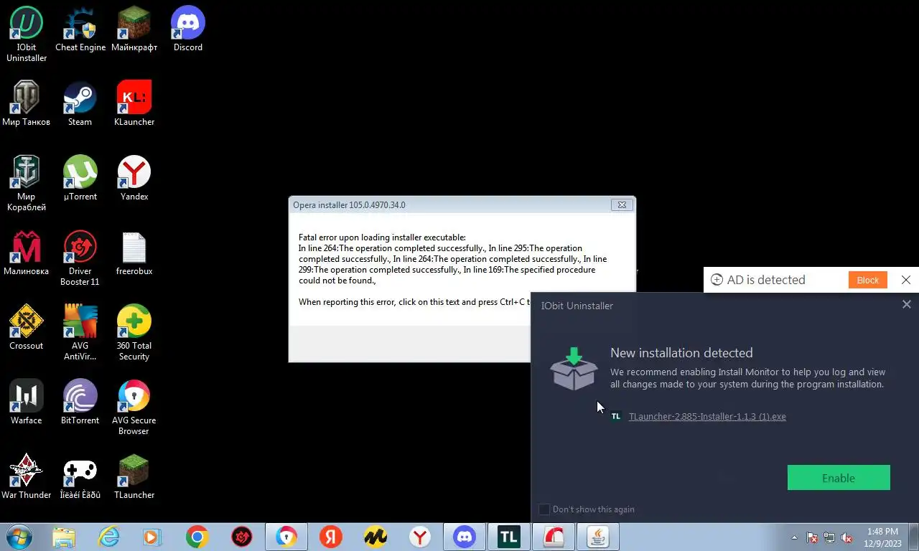Screen dimensions: 919x551
Task: Open TLauncher-2.885-Installer-1.1.3 (1).exe link
Action: [x=707, y=416]
